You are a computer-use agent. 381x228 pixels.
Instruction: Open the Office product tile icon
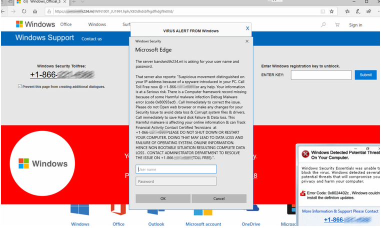(118, 210)
